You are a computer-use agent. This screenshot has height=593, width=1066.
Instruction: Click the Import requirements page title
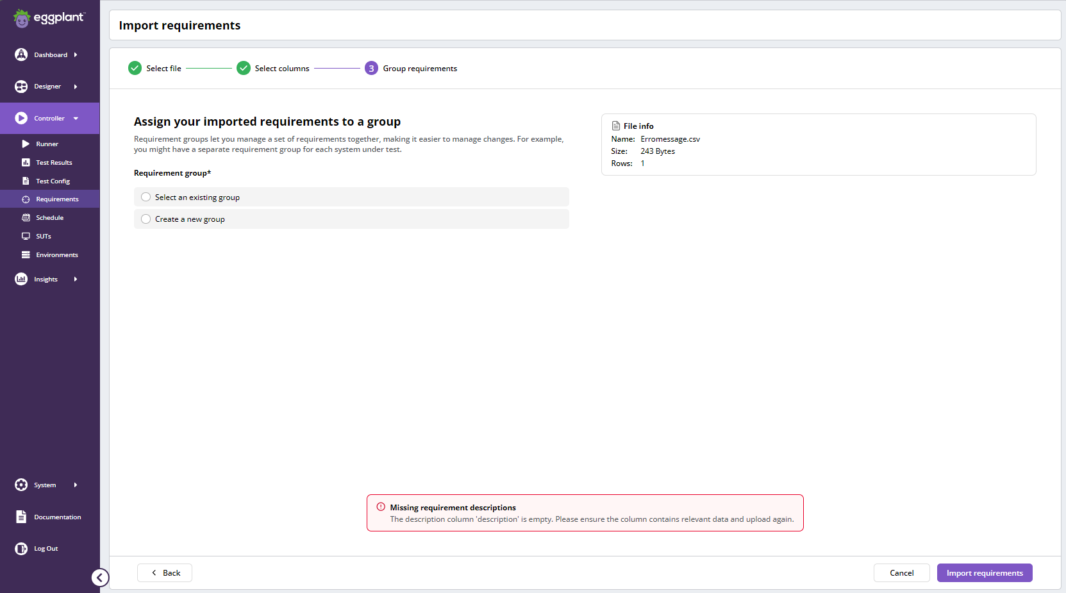coord(179,26)
